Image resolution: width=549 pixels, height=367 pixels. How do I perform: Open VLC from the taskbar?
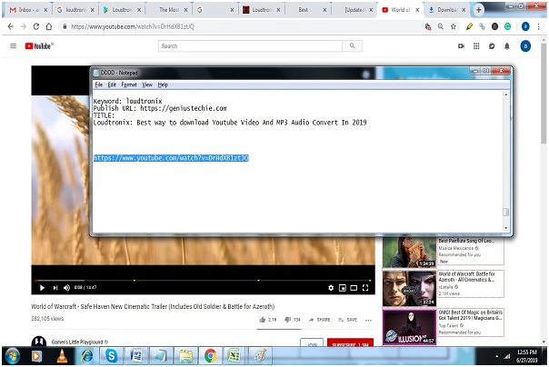[62, 356]
